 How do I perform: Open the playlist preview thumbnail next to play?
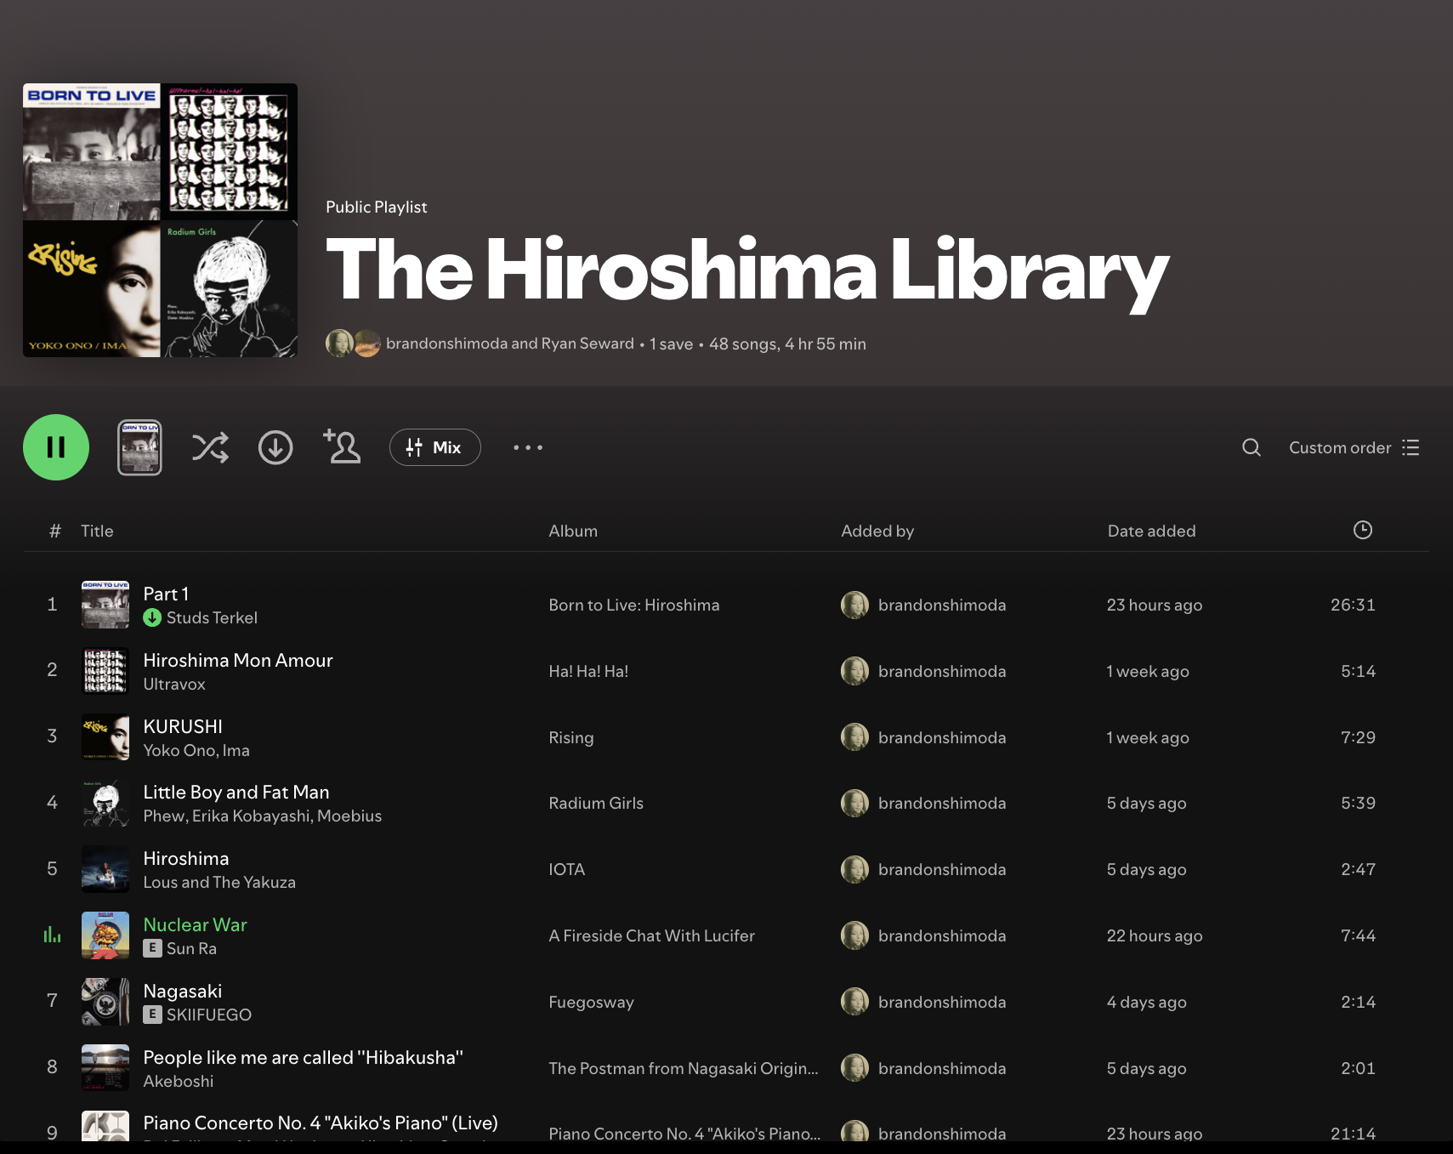139,447
